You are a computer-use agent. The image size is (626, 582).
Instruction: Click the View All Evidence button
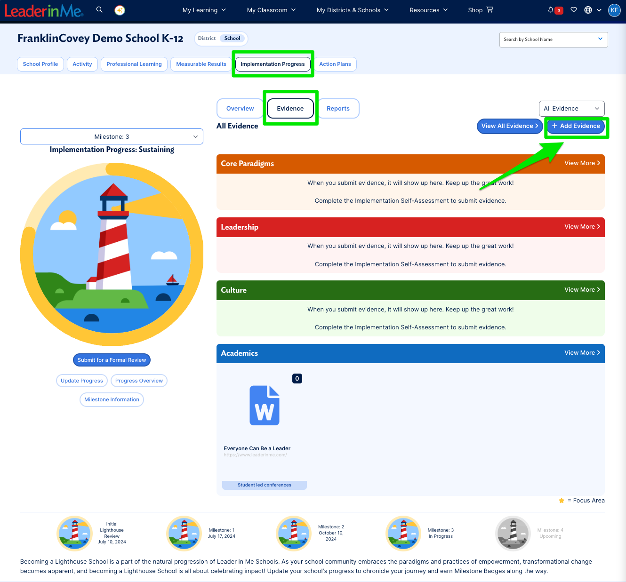tap(510, 126)
